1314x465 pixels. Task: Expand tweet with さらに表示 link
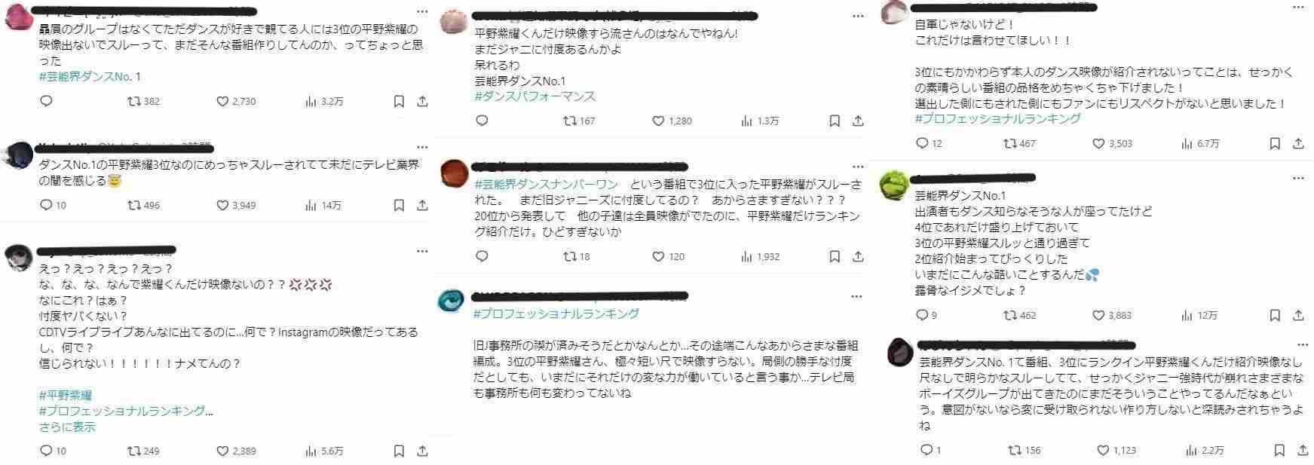(x=67, y=427)
